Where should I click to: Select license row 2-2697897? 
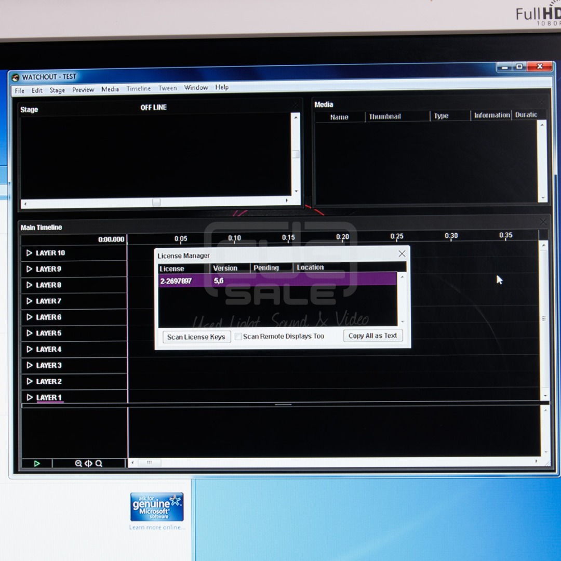coord(277,280)
